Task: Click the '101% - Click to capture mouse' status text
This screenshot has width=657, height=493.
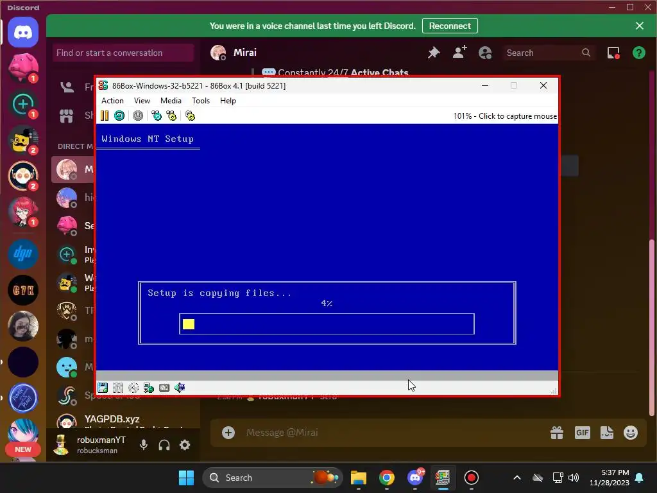Action: pos(506,116)
